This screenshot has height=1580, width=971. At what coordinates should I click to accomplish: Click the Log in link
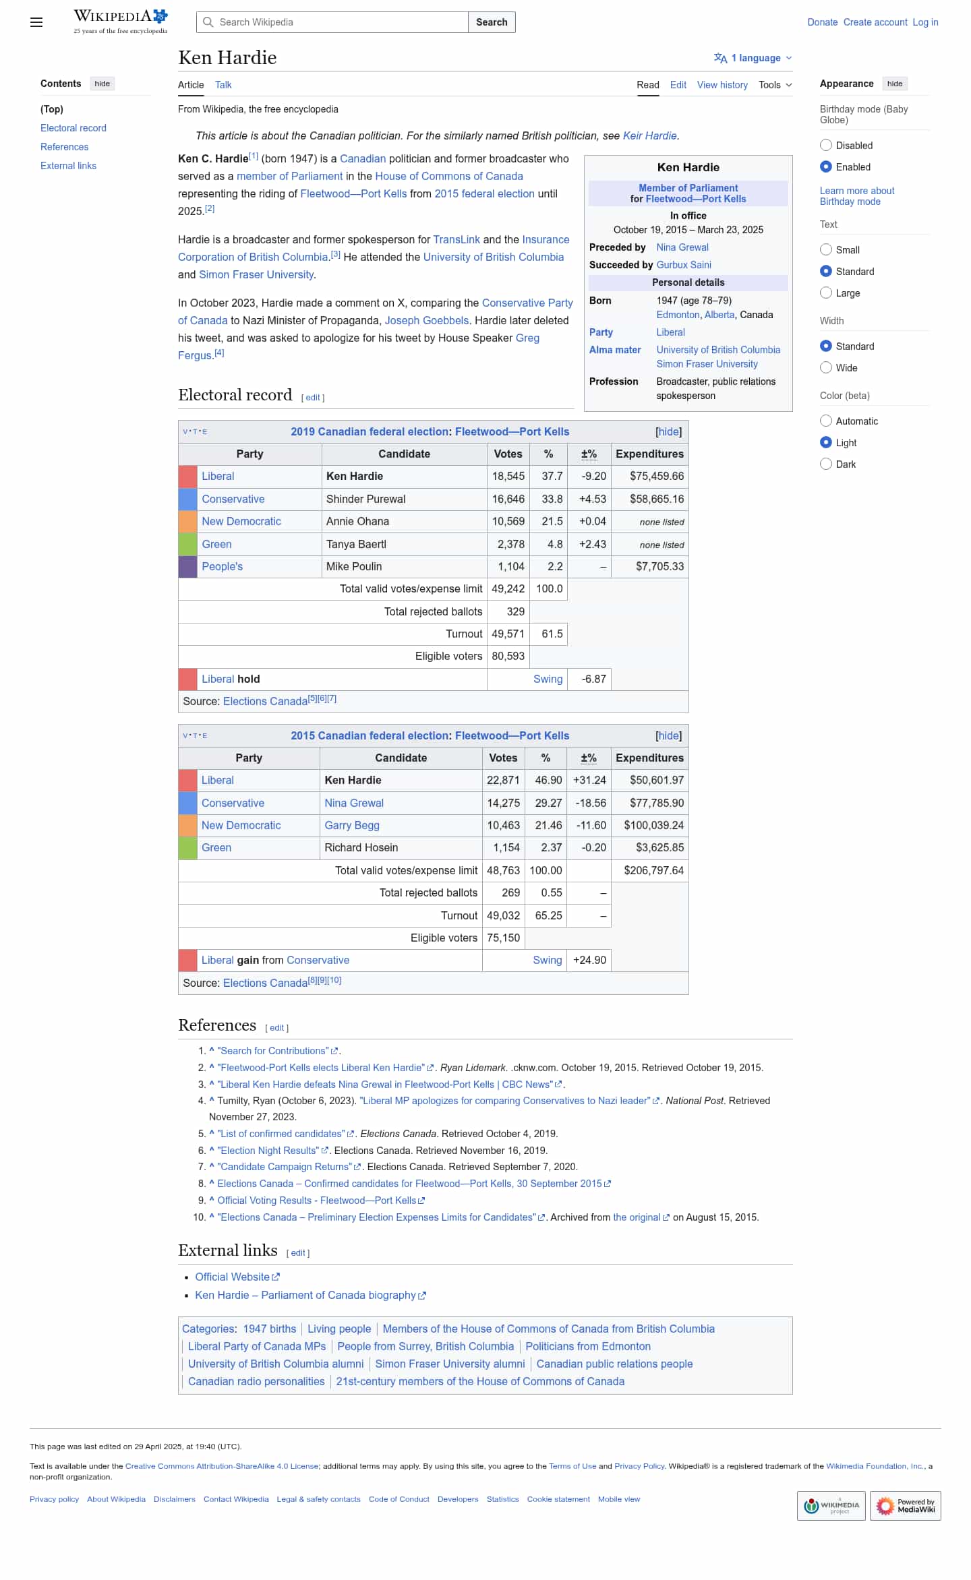click(x=925, y=22)
